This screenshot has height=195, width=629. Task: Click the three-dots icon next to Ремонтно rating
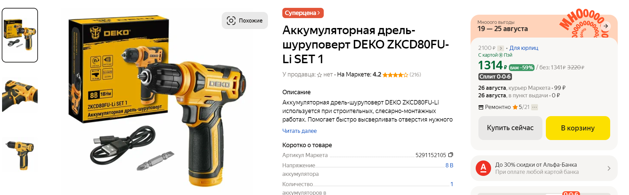point(535,107)
